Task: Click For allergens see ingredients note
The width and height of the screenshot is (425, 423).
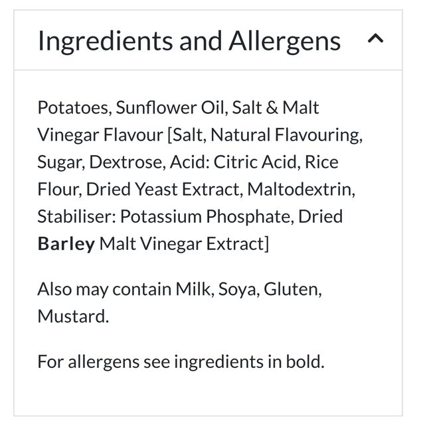Action: (x=181, y=362)
